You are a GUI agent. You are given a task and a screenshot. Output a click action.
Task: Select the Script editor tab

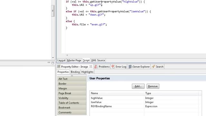[86, 60]
